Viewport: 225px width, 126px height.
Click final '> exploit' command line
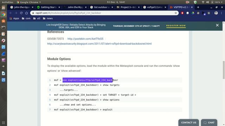(83, 110)
